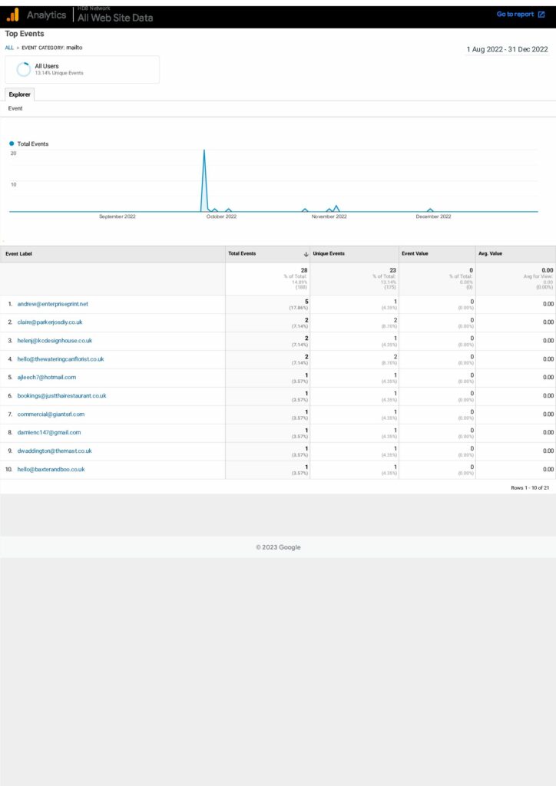556x786 pixels.
Task: Click the date range 1 Aug 2022 - 31 Dec 2022
Action: [x=507, y=49]
